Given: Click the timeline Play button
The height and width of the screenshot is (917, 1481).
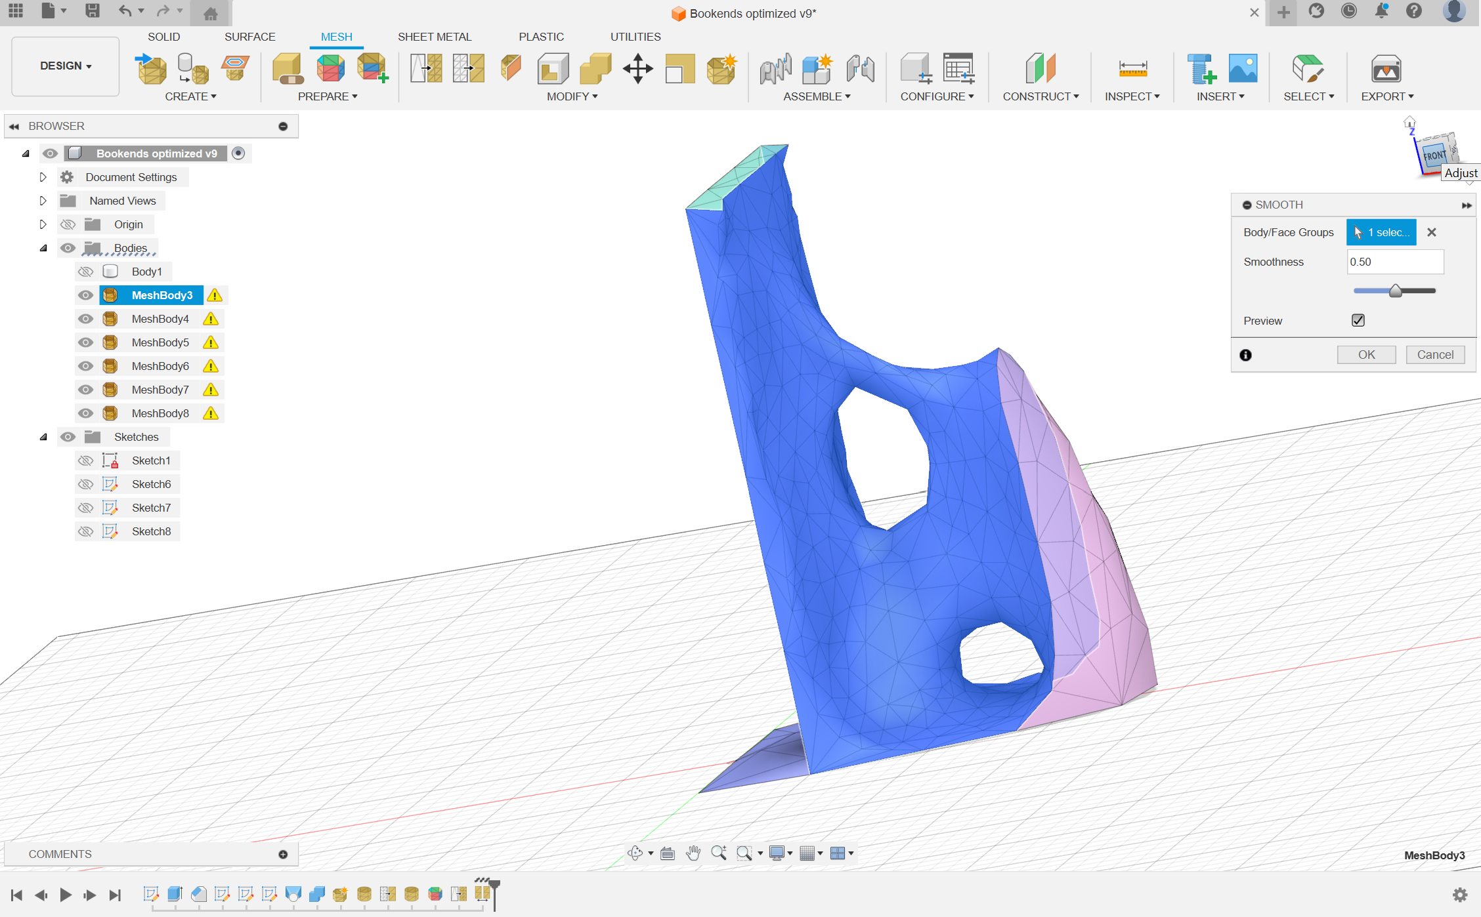Looking at the screenshot, I should [x=66, y=895].
